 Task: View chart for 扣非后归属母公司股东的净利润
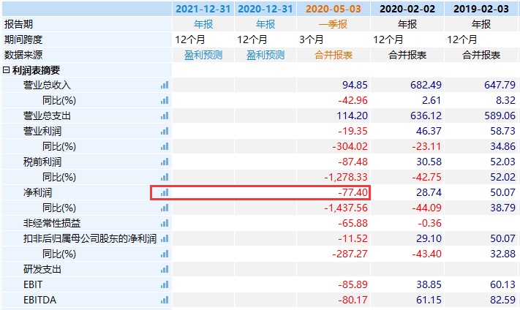tap(165, 238)
